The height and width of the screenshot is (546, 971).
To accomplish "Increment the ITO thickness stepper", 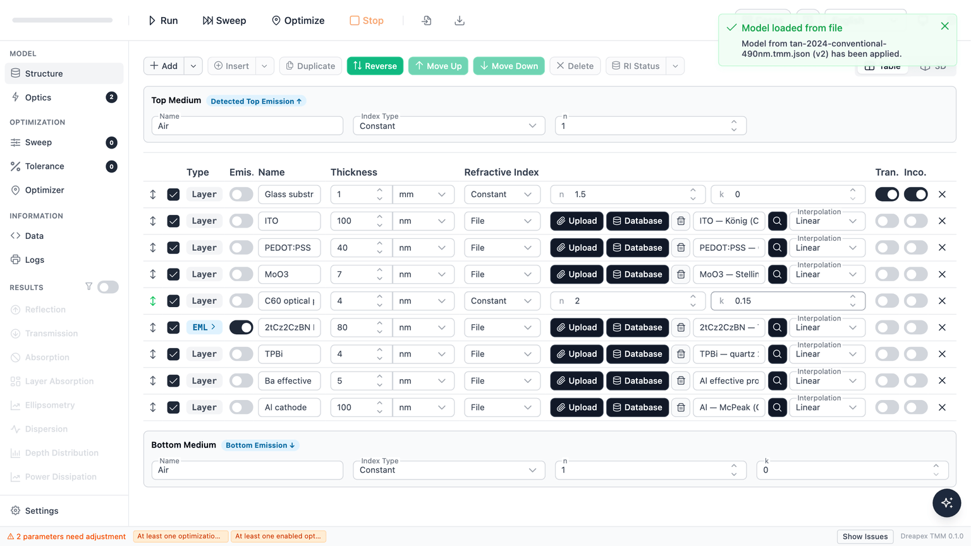I will coord(379,217).
